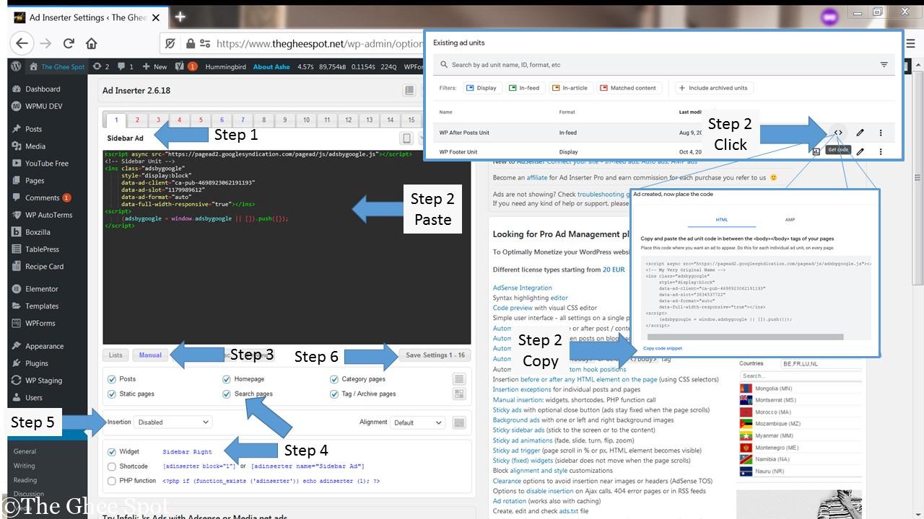Open Posts in the WordPress sidebar
The height and width of the screenshot is (519, 924).
click(x=33, y=129)
